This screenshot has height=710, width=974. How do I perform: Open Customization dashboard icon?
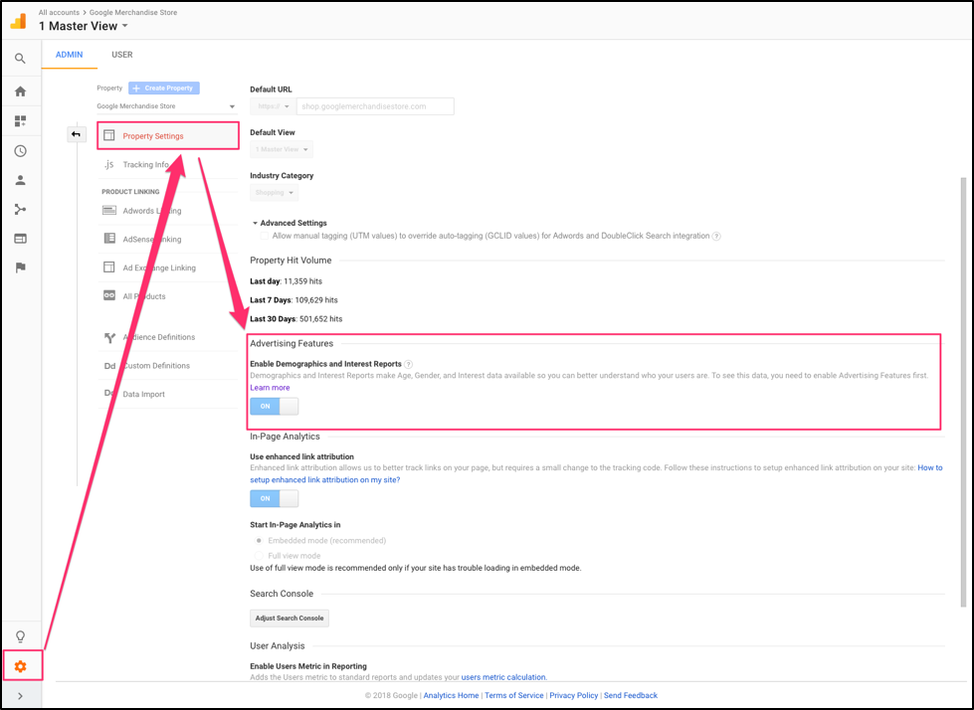[x=21, y=121]
